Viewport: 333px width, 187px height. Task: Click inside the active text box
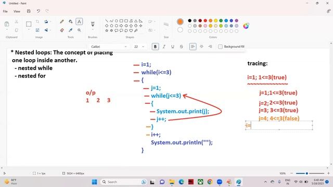(x=279, y=125)
